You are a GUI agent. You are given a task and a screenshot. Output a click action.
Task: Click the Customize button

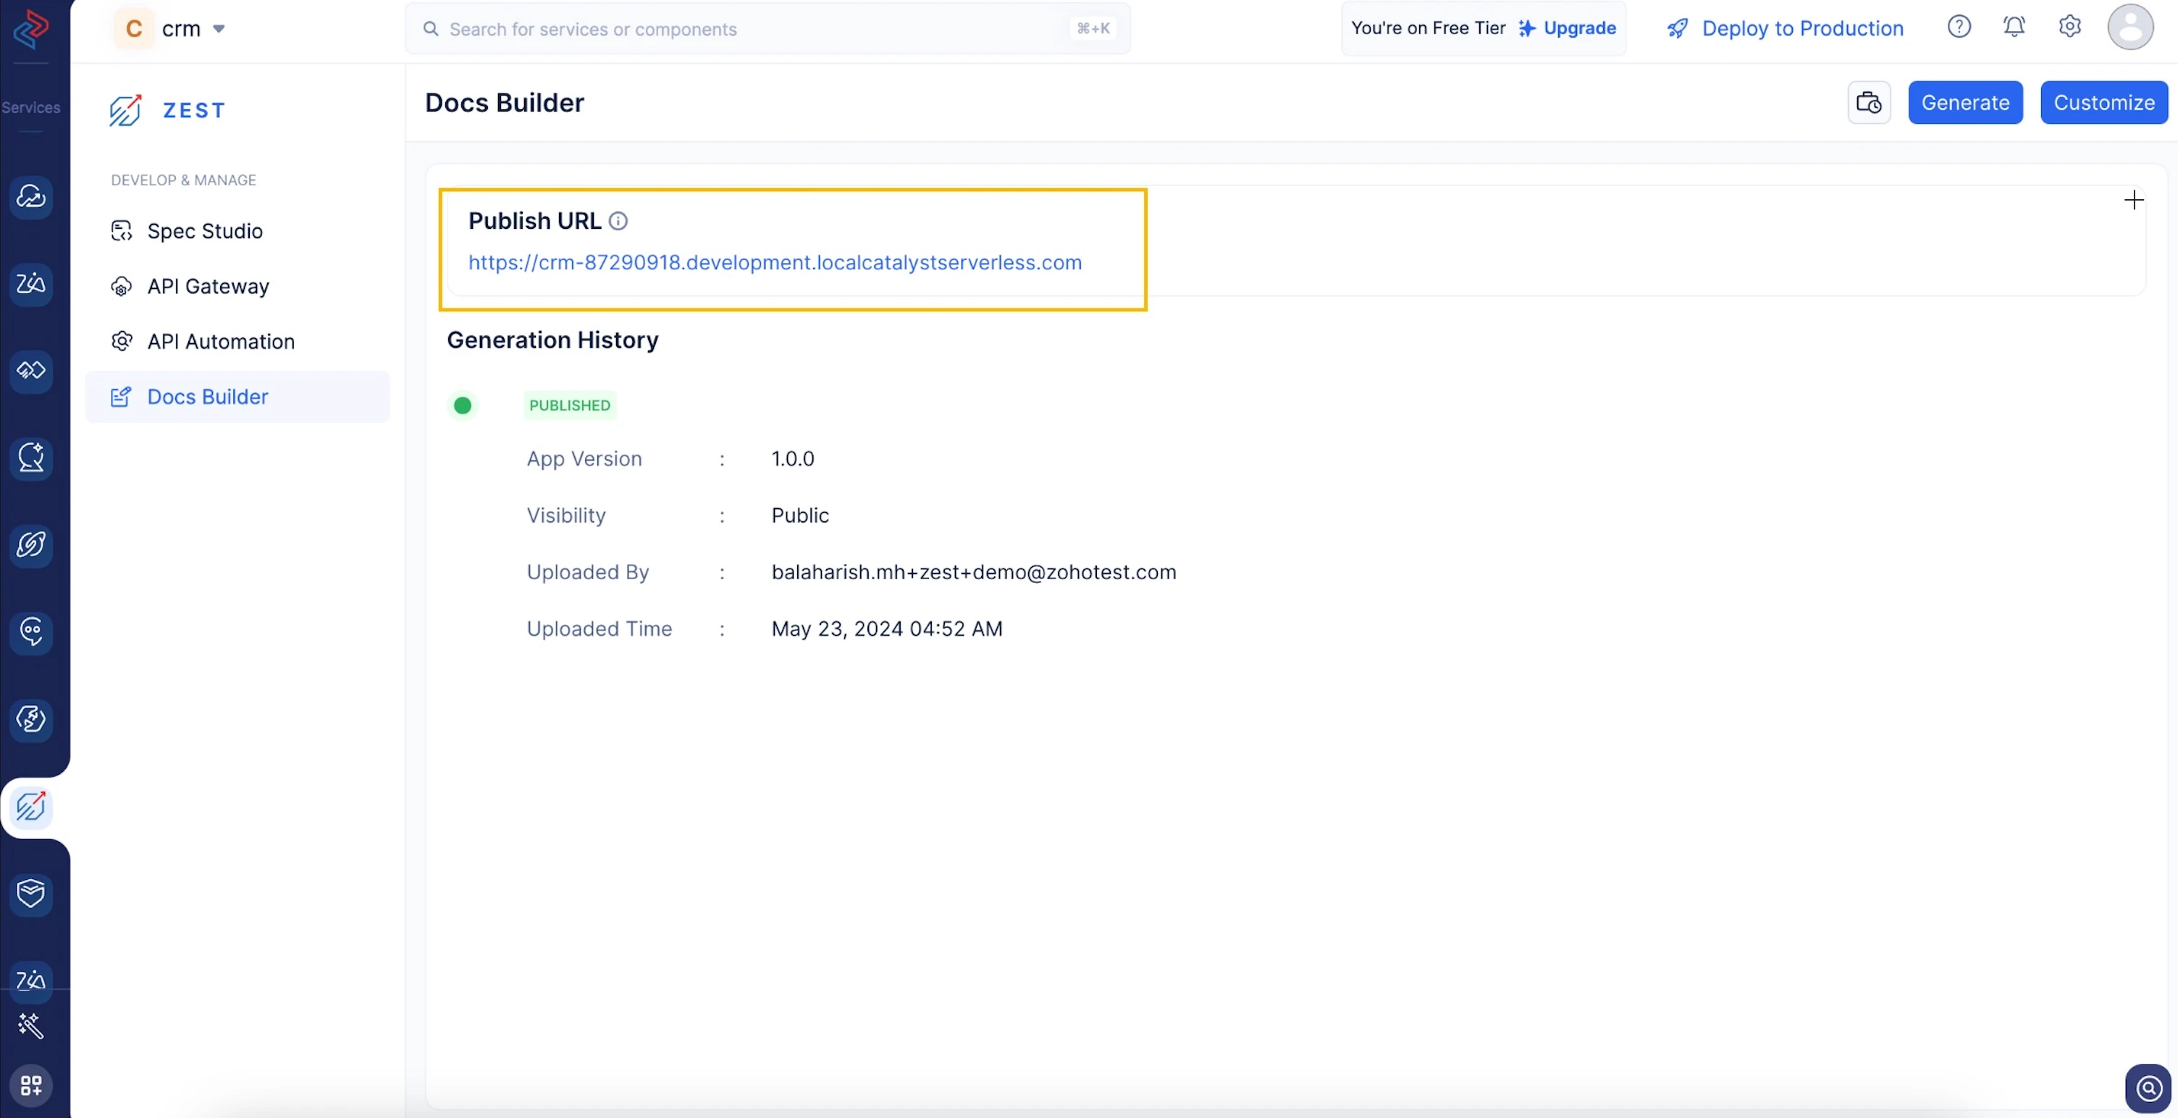click(2104, 102)
